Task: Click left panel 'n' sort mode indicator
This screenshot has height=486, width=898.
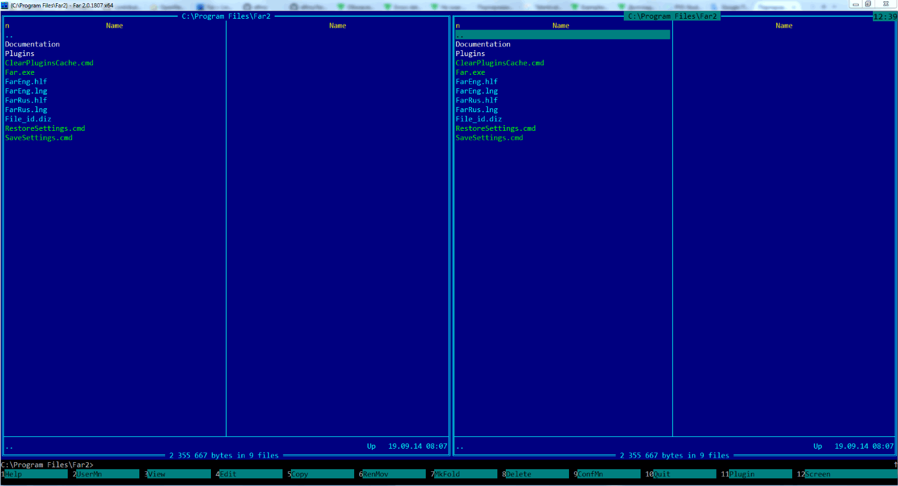Action: click(7, 26)
